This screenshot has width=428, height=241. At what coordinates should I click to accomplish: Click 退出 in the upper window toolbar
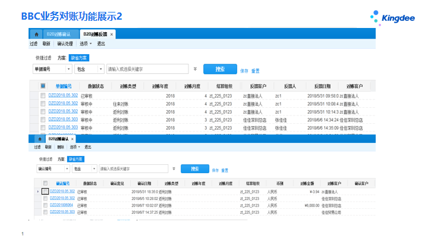[101, 43]
